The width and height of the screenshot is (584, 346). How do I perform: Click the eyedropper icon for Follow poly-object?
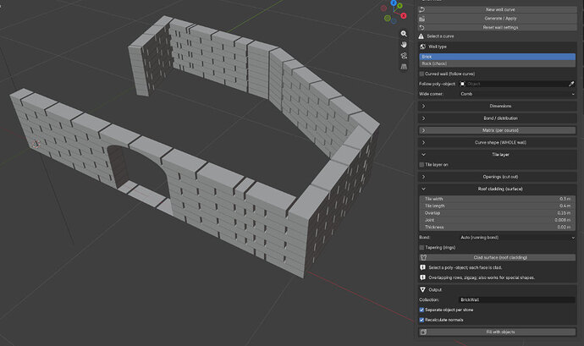571,84
